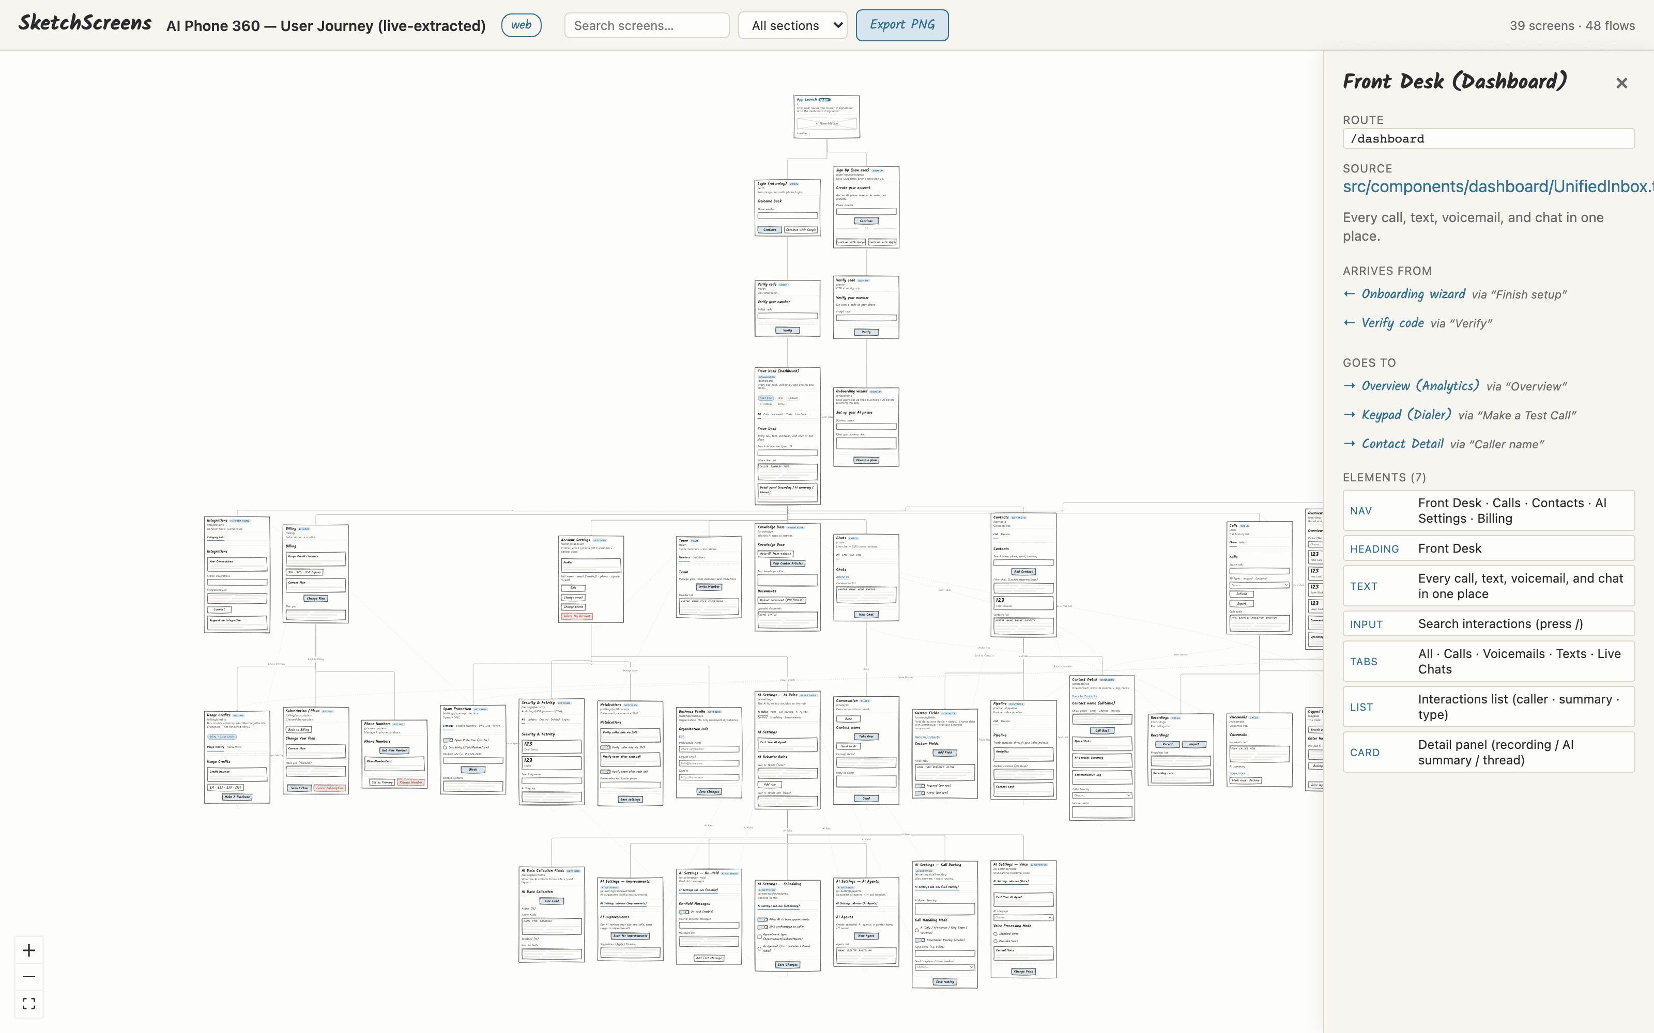
Task: Select the Conversation screen card
Action: pos(866,751)
